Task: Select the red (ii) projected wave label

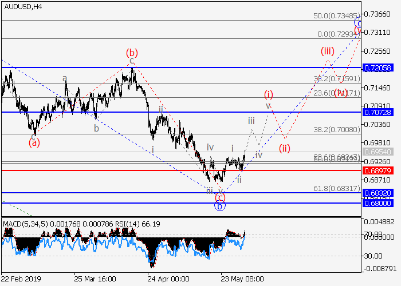Action: point(285,149)
